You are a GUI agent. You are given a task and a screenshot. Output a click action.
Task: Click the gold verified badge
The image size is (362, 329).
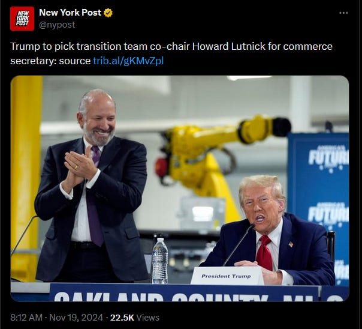(108, 13)
